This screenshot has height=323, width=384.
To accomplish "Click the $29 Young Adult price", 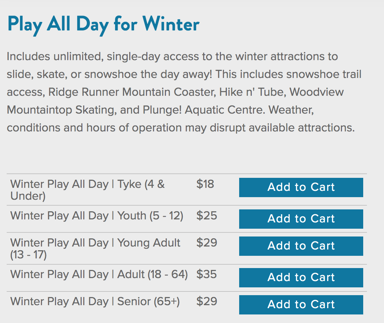I will [x=207, y=243].
